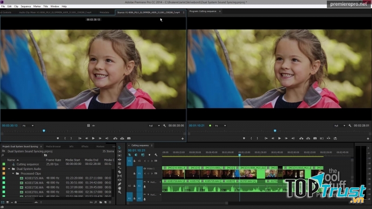372x209 pixels.
Task: Open Source monitor panel menu
Action: point(183,13)
